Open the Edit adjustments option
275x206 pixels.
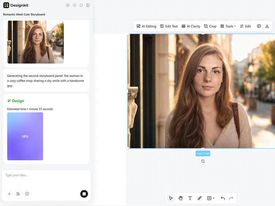point(245,26)
